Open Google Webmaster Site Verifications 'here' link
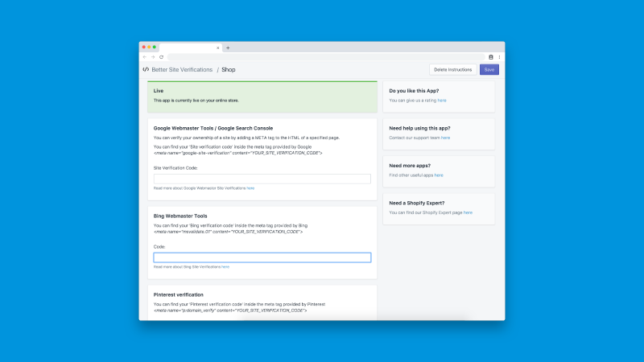The image size is (644, 362). [250, 188]
